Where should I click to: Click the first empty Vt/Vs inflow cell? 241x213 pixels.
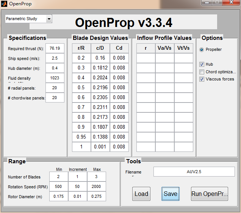184,58
